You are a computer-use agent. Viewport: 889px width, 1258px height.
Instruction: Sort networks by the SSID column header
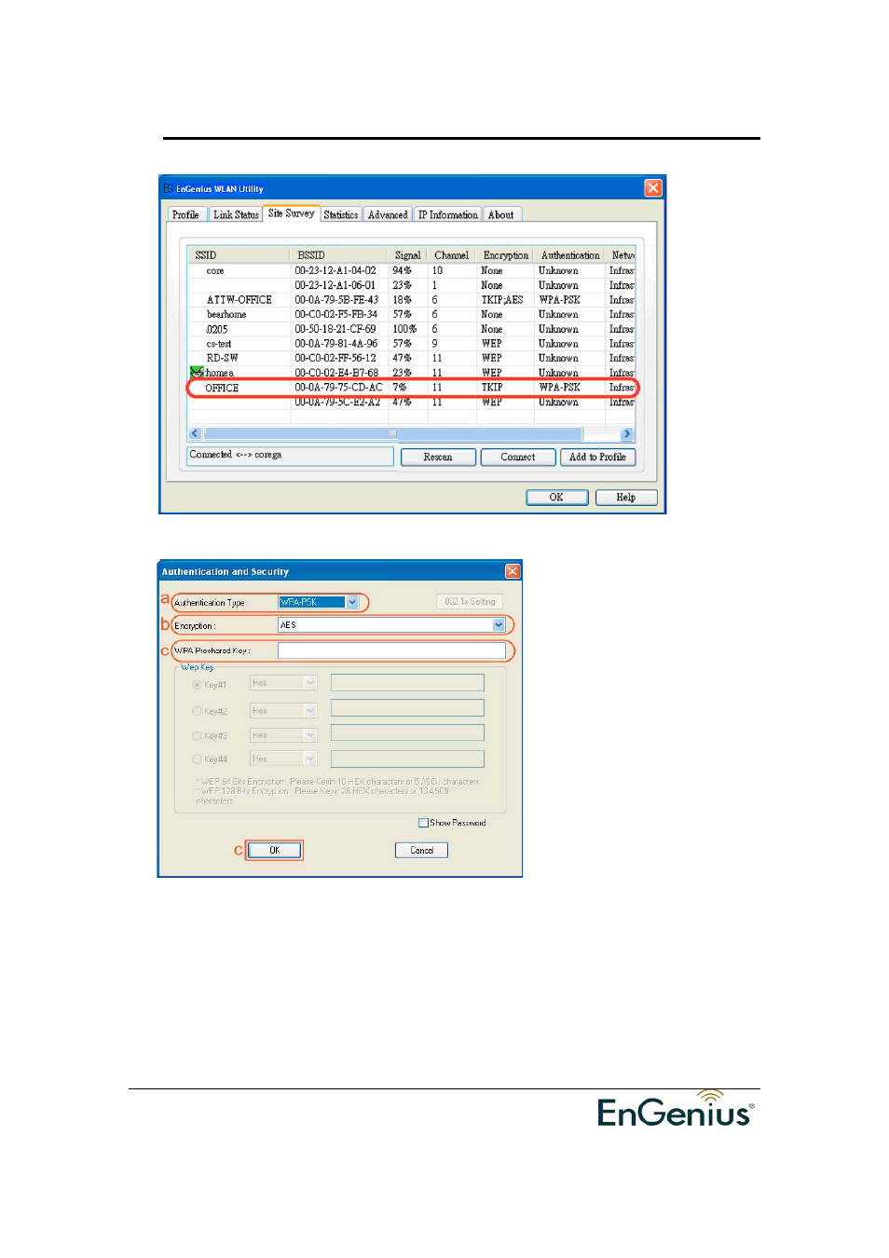(x=239, y=255)
